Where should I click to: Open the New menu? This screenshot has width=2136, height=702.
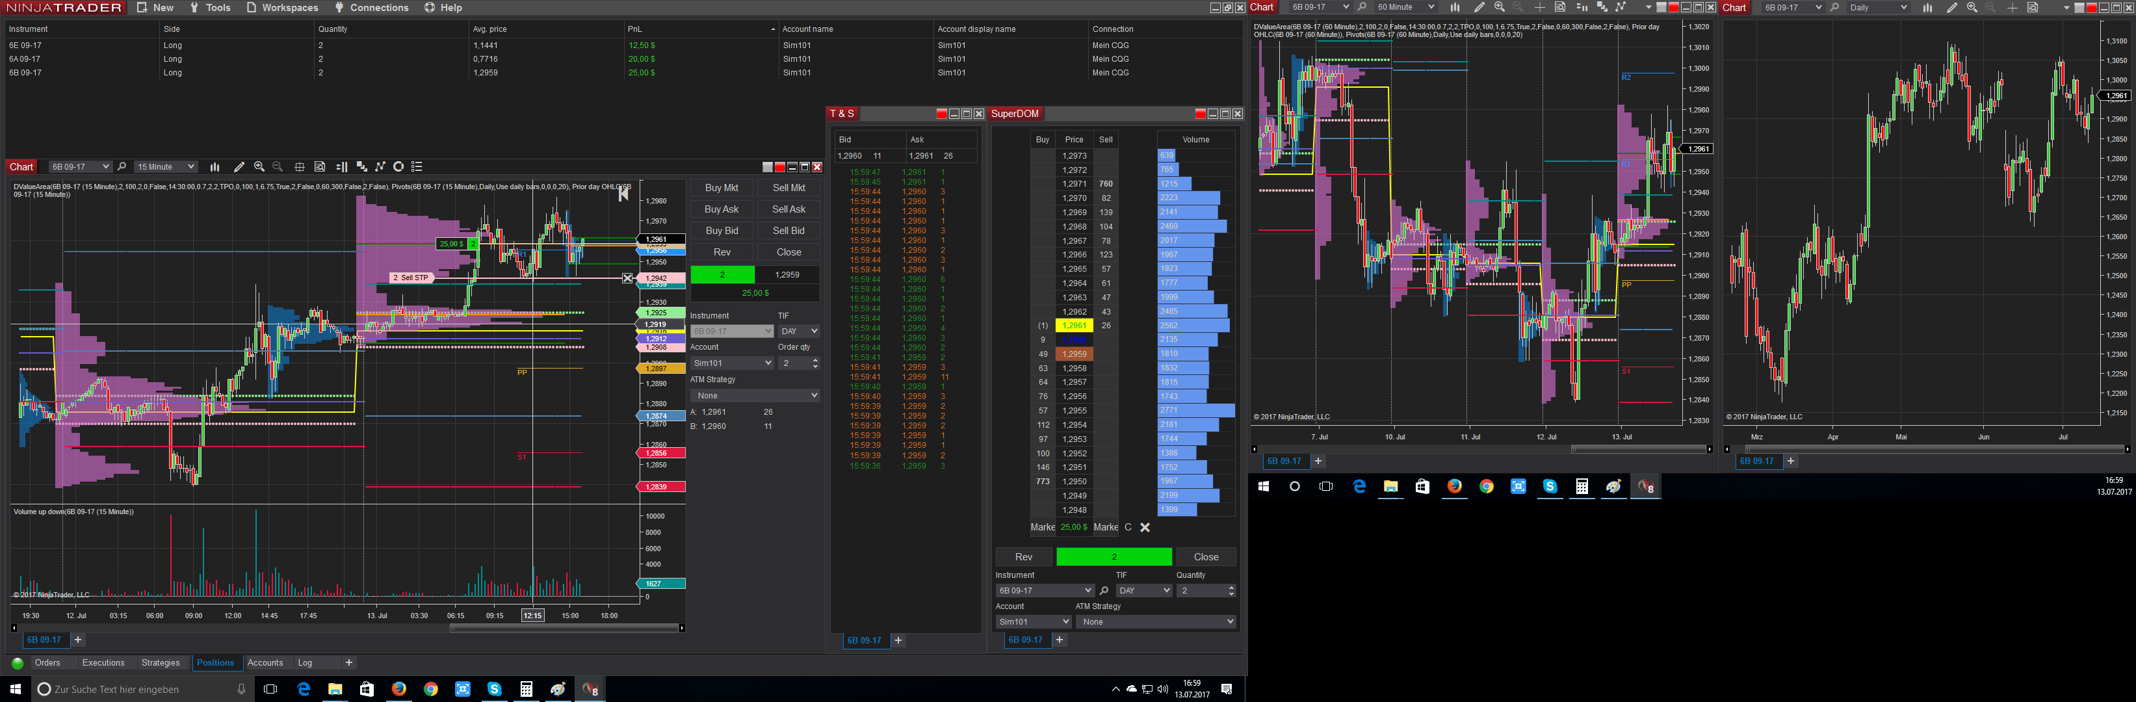pos(155,7)
